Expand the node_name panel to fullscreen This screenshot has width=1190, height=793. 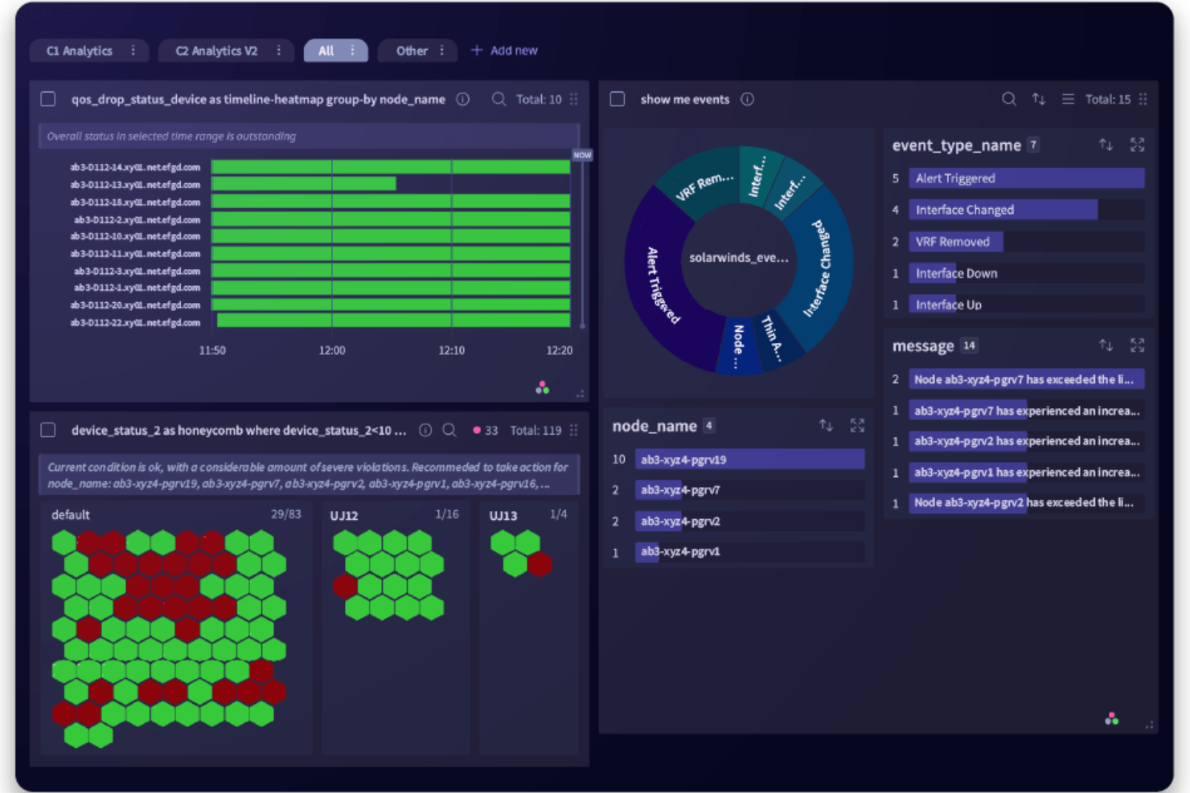point(857,425)
